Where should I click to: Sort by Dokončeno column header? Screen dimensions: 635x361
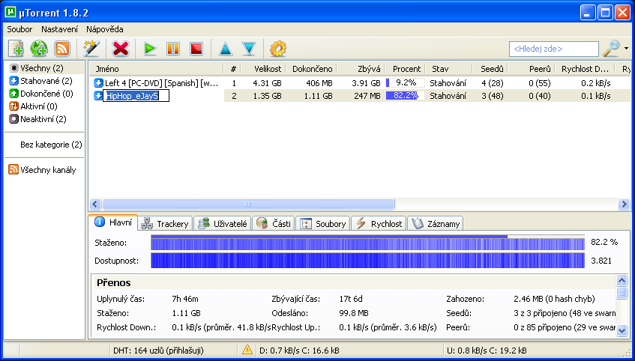pyautogui.click(x=312, y=69)
